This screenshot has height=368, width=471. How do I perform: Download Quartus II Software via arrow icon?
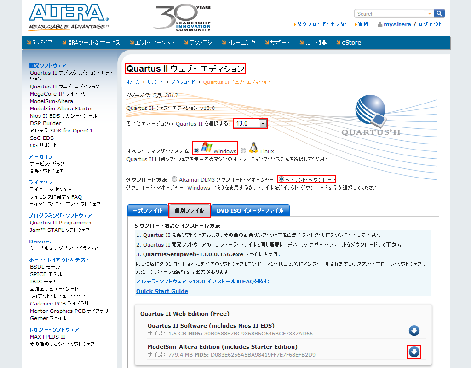414,330
